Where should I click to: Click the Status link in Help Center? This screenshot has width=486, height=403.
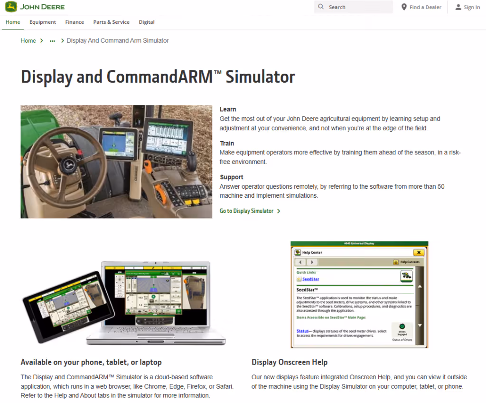[302, 331]
